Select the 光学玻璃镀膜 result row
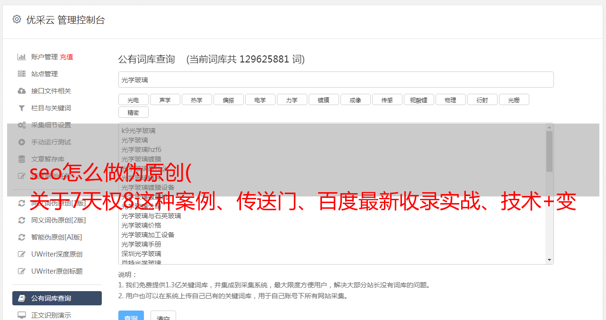This screenshot has width=606, height=320. pyautogui.click(x=141, y=159)
